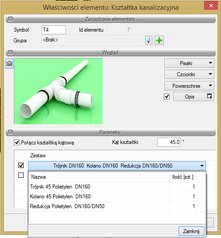Open the group list document icon
Viewport: 221px width, 238px height.
(148, 41)
